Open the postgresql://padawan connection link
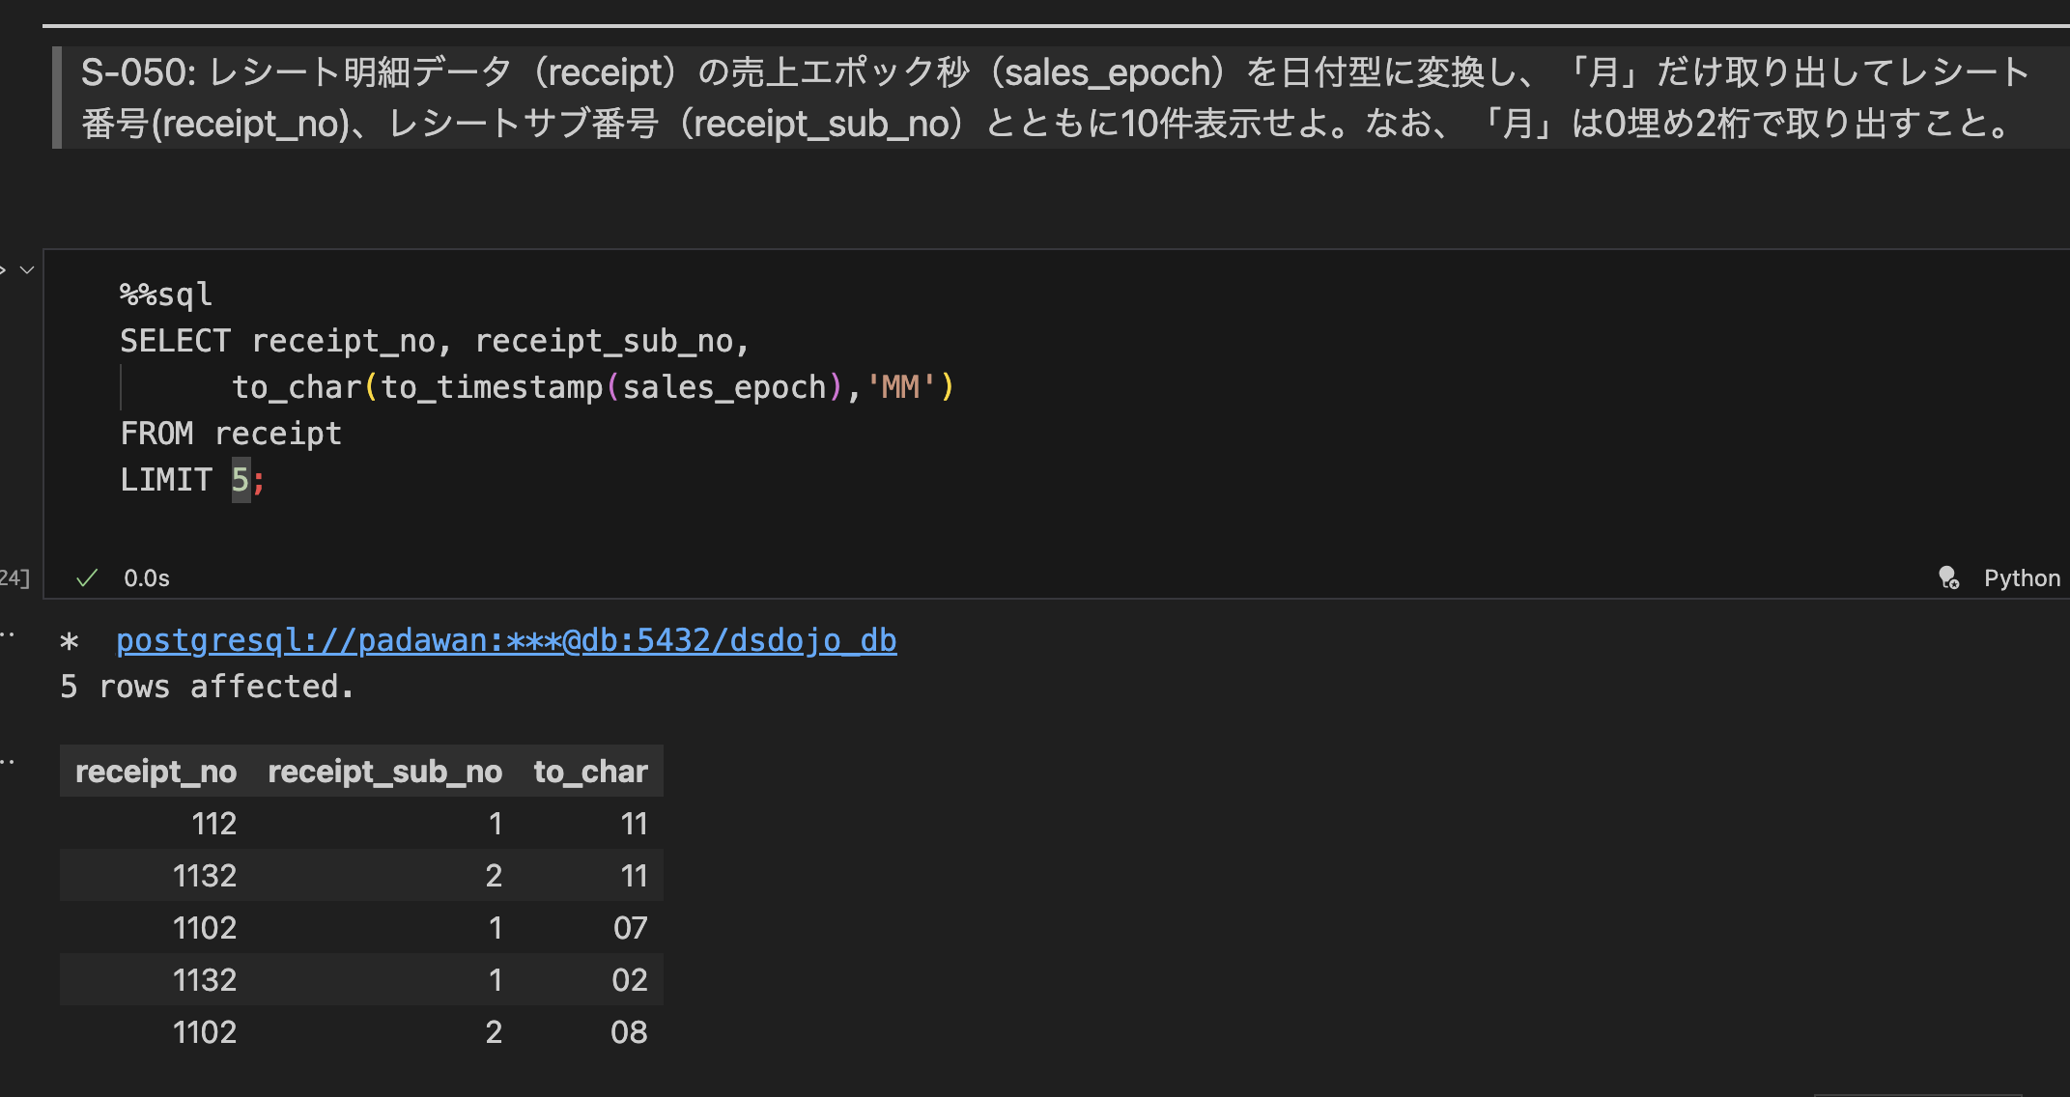Viewport: 2070px width, 1097px height. [x=506, y=640]
